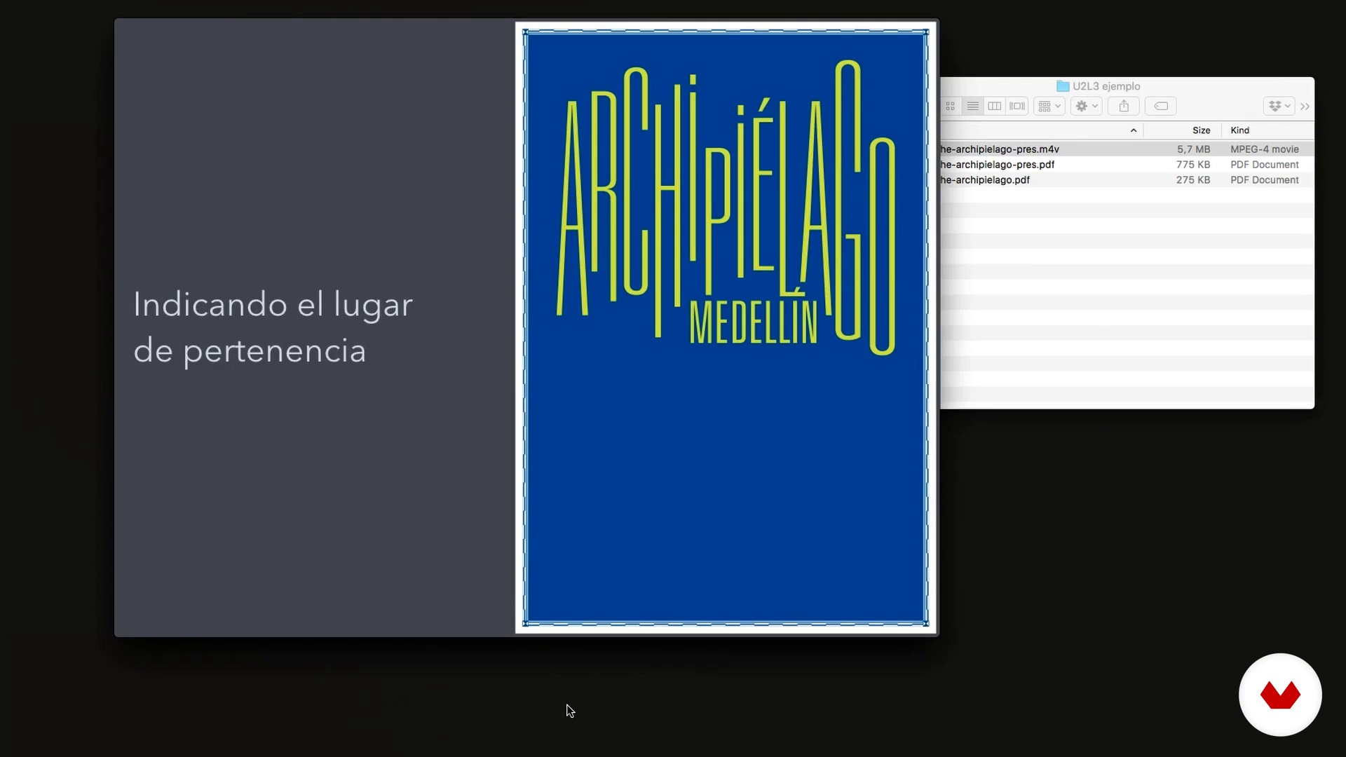The width and height of the screenshot is (1346, 757).
Task: Show more toolbar items via double chevron
Action: 1305,107
